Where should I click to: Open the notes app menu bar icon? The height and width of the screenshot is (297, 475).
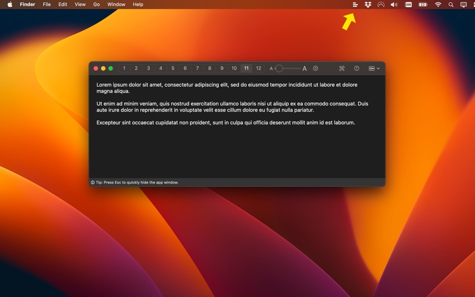tap(355, 4)
